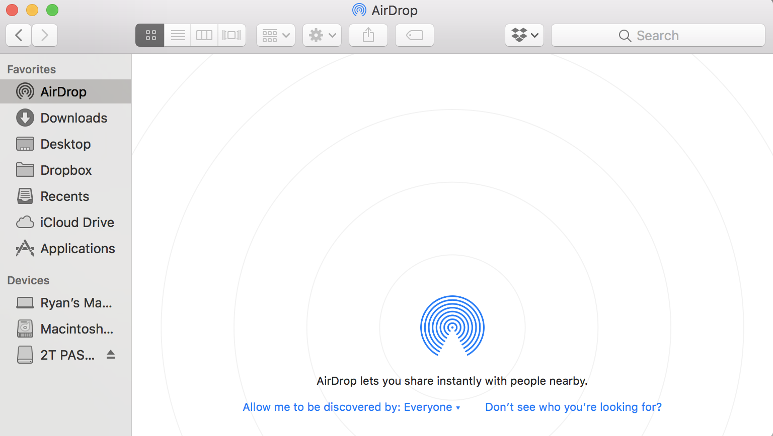
Task: Select Ryan's Mac device in sidebar
Action: point(65,302)
